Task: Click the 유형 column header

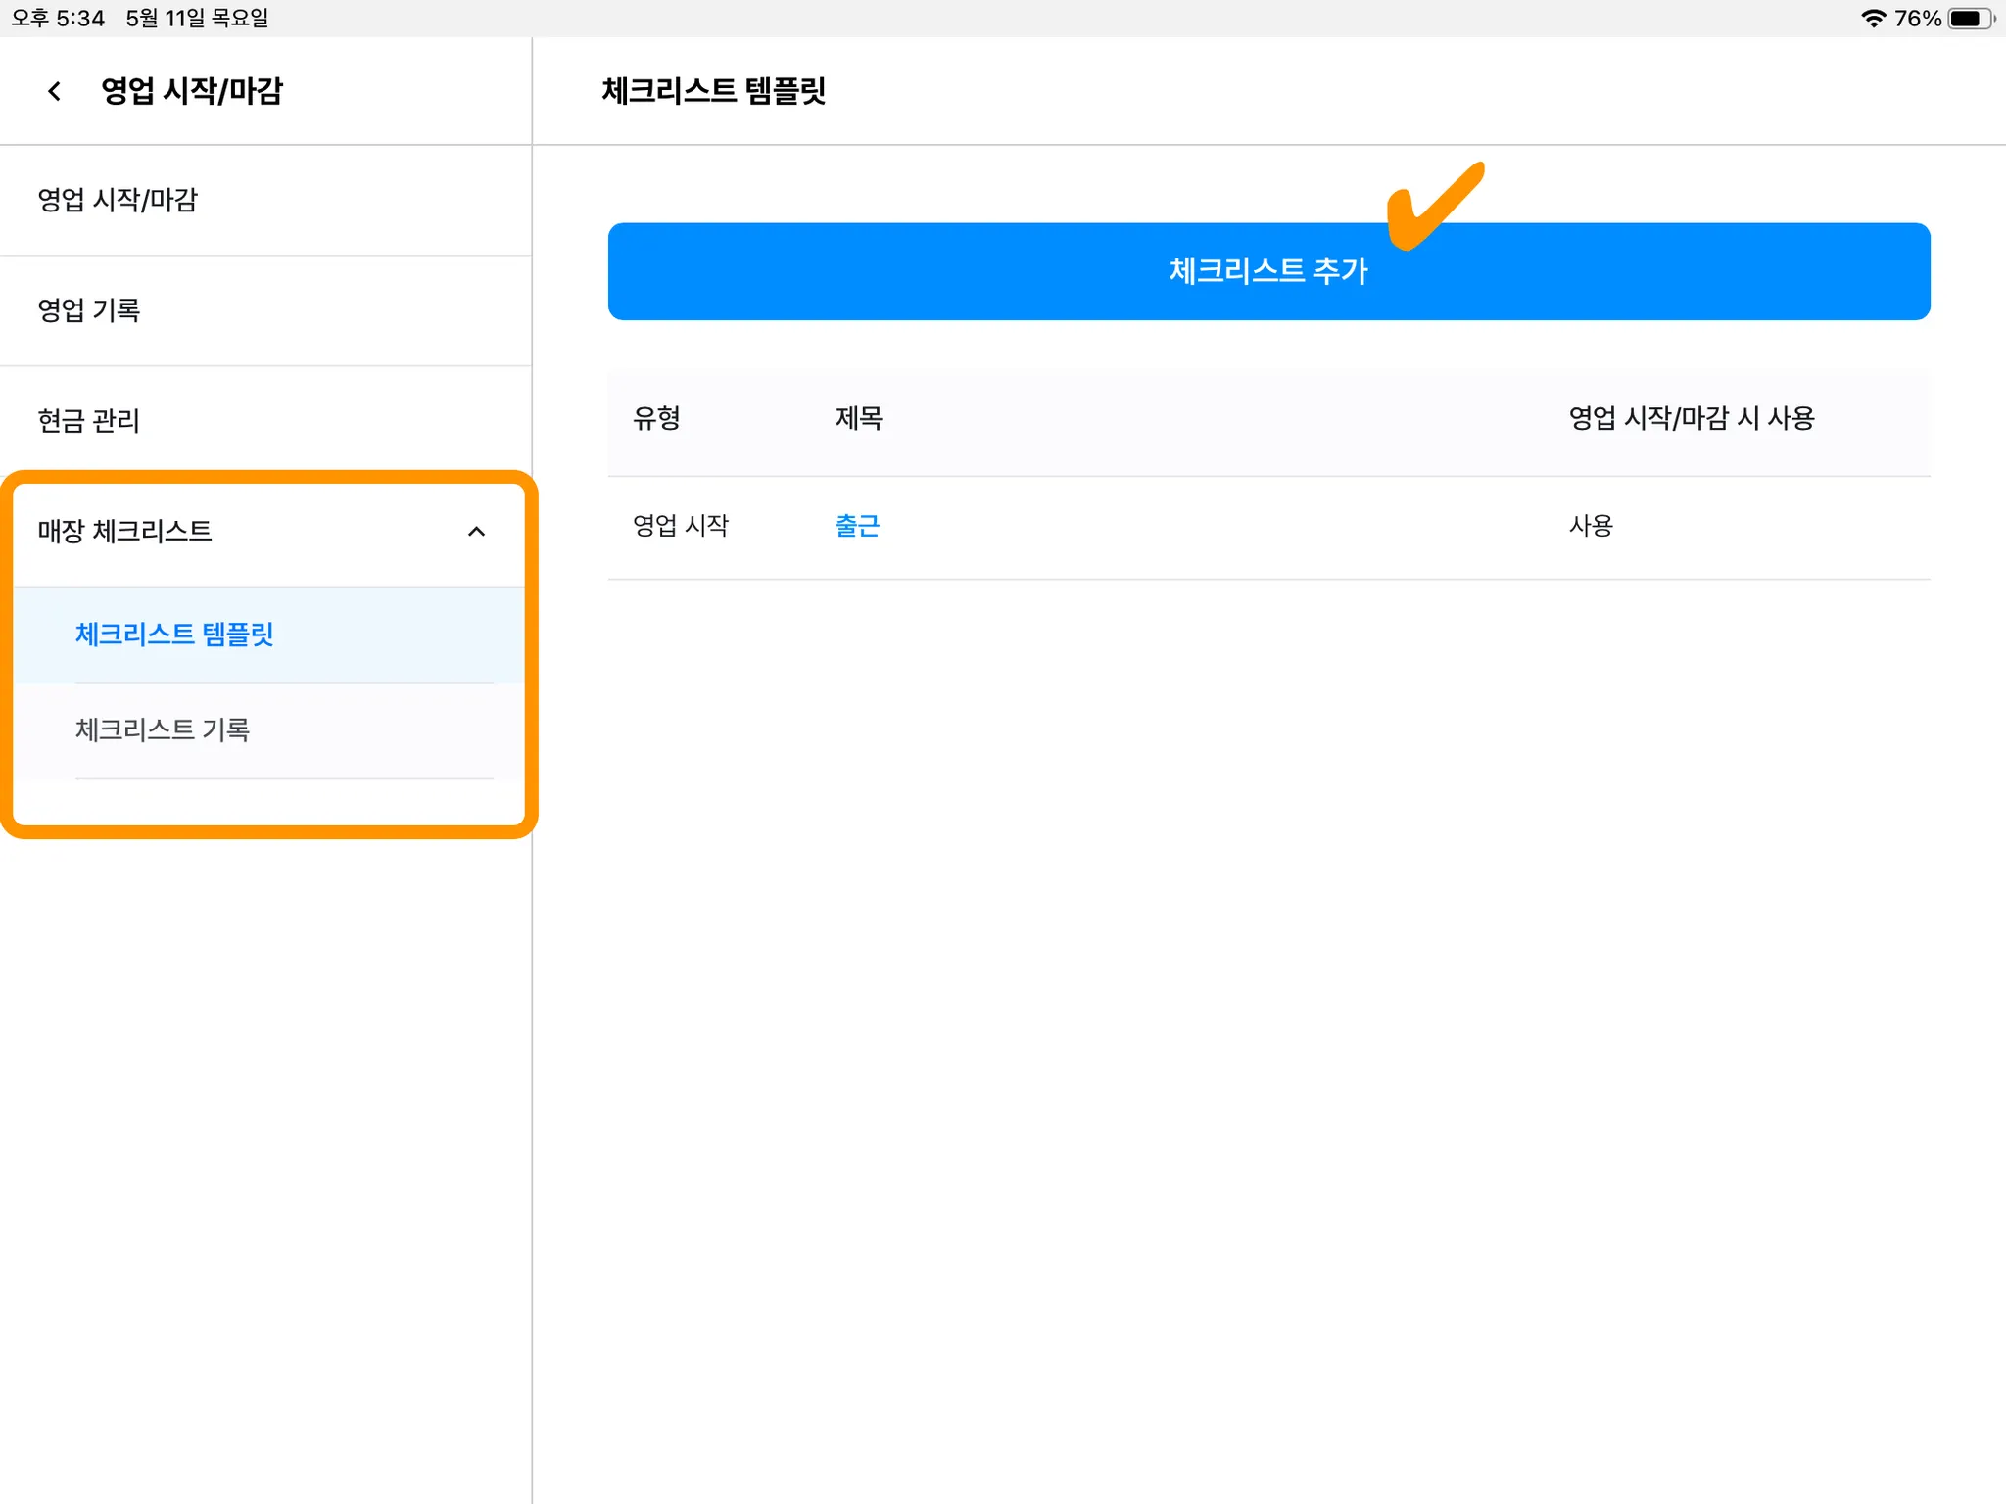Action: click(x=656, y=419)
